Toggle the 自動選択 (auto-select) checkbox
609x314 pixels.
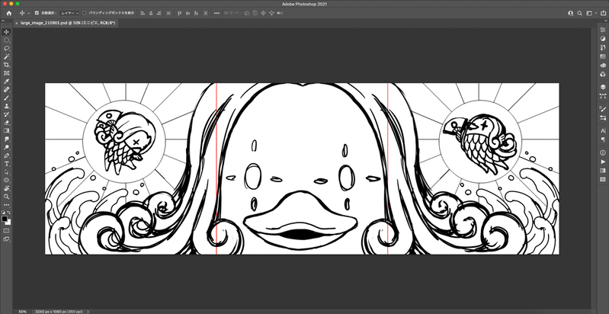pos(37,14)
